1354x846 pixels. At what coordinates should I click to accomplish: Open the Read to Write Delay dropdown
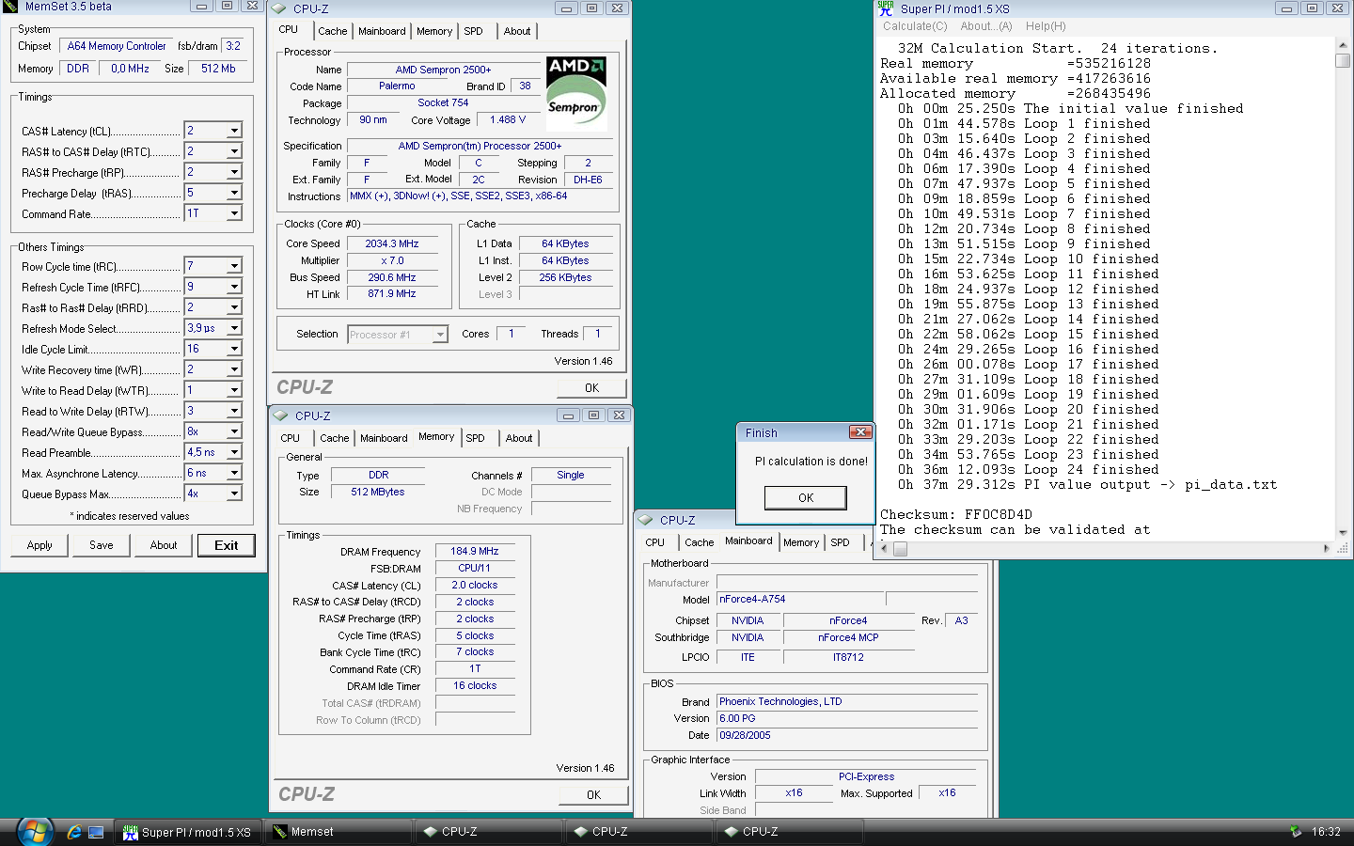click(234, 411)
